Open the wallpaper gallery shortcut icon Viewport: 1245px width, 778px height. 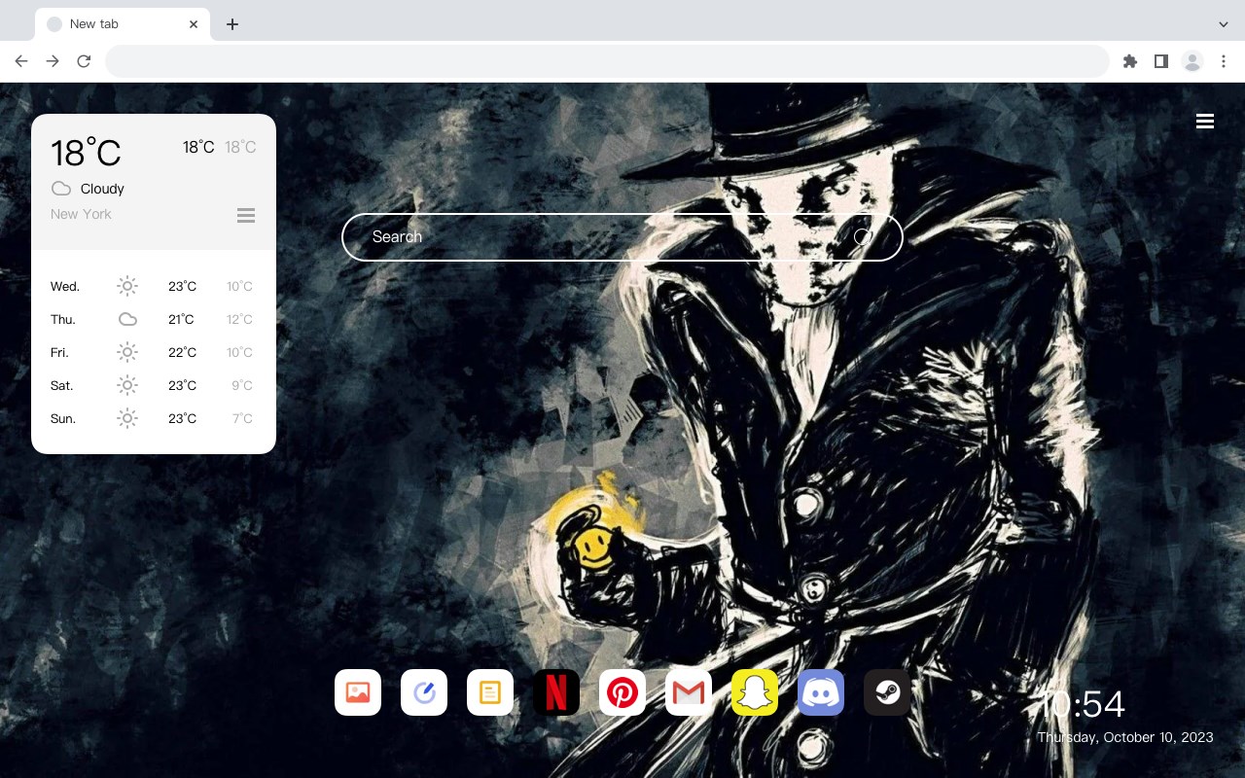358,692
